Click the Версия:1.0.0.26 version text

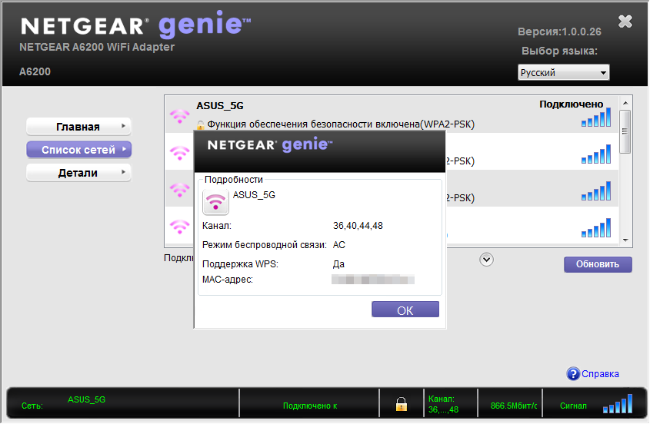click(x=559, y=32)
